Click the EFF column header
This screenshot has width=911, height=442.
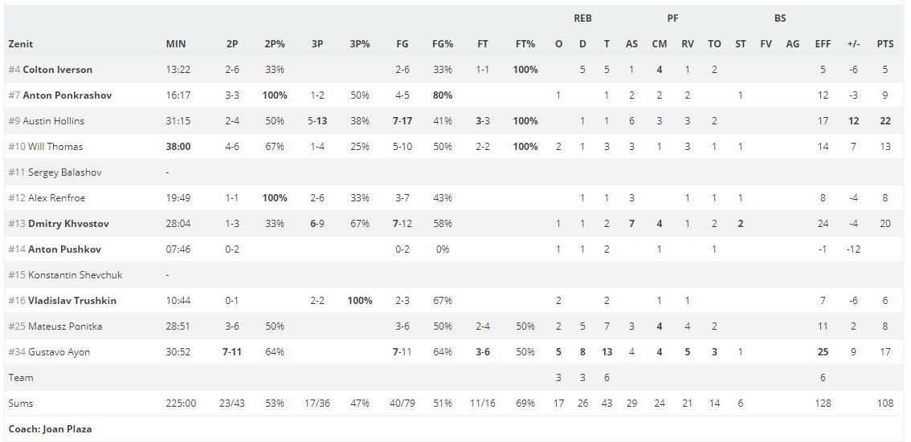point(823,44)
